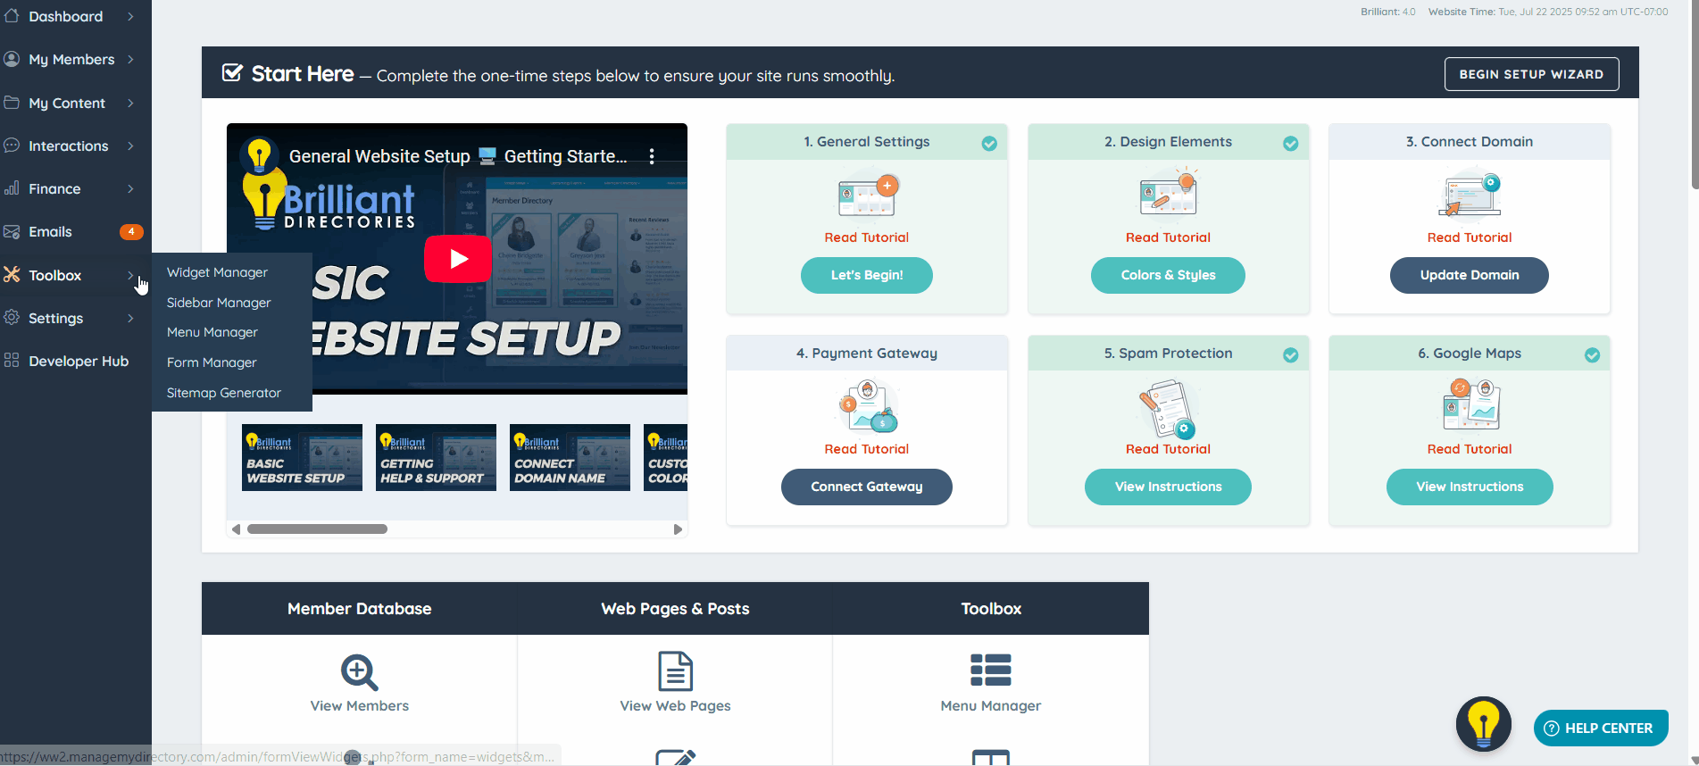Expand the Toolbox sidebar arrow

pyautogui.click(x=130, y=275)
